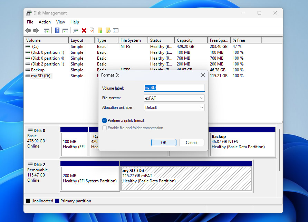Sort by the % Free column header

coord(246,40)
